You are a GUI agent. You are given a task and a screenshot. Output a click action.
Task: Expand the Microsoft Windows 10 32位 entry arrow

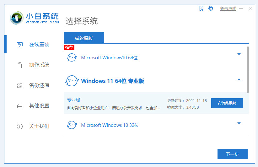(x=239, y=123)
